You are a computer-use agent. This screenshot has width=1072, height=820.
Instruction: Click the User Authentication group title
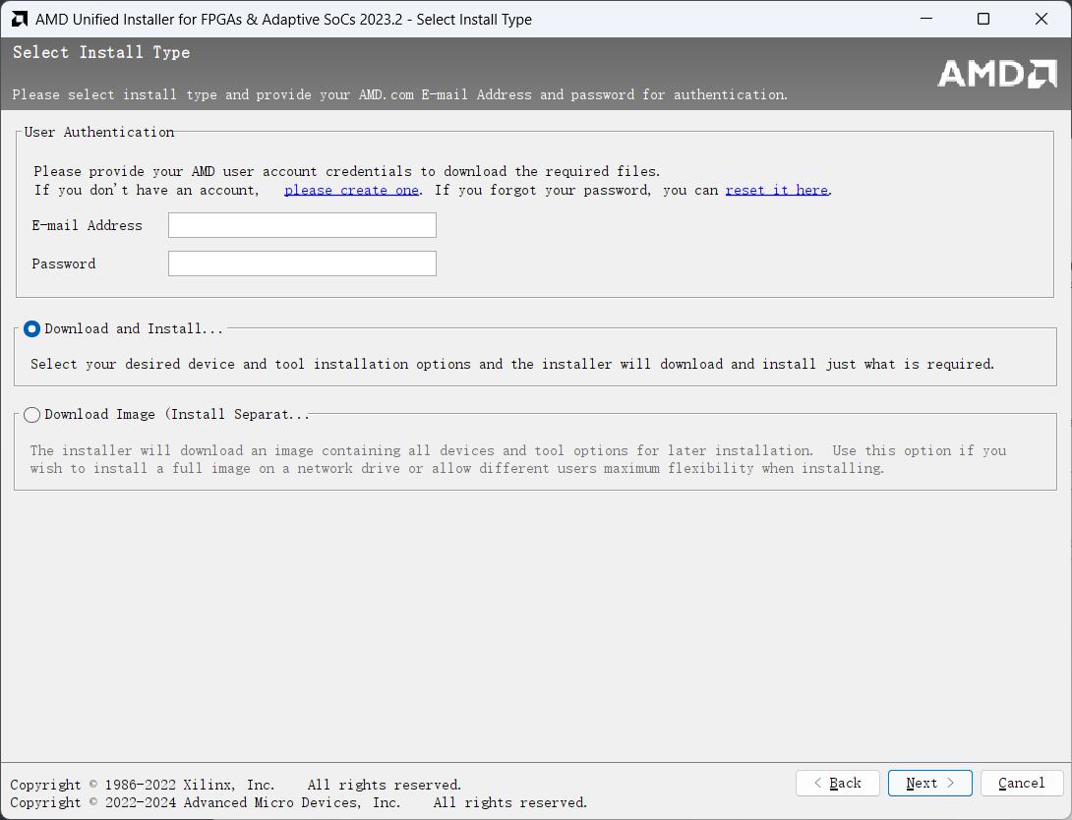coord(98,132)
